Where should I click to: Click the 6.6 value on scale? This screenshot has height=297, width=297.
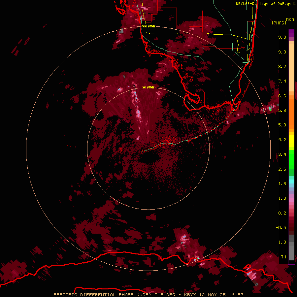(282, 96)
